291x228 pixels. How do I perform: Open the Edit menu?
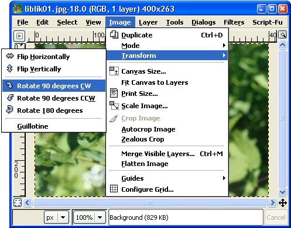pyautogui.click(x=42, y=22)
